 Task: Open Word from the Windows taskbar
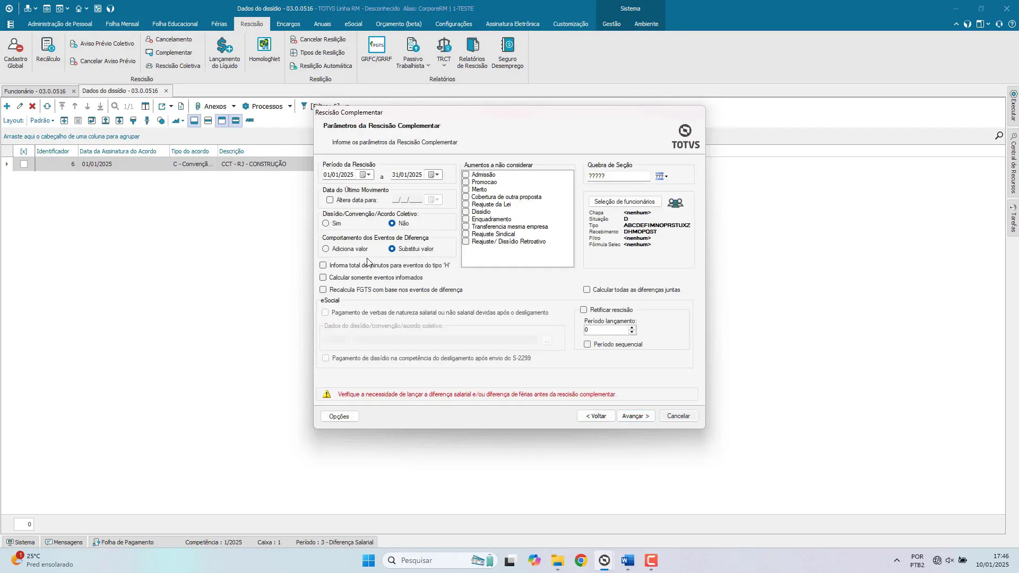pyautogui.click(x=628, y=561)
